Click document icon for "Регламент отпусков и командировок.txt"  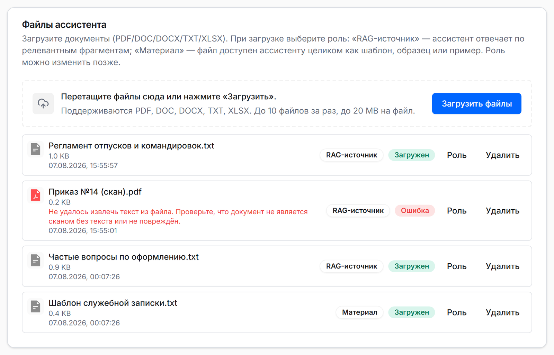pyautogui.click(x=36, y=149)
